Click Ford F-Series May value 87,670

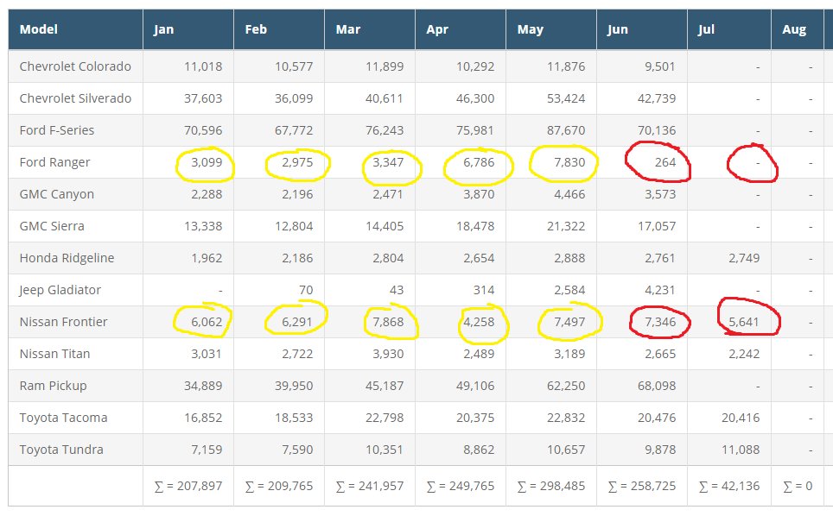[x=566, y=130]
